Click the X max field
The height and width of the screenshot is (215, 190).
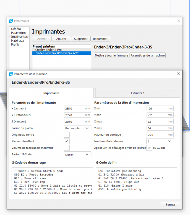coord(160,122)
